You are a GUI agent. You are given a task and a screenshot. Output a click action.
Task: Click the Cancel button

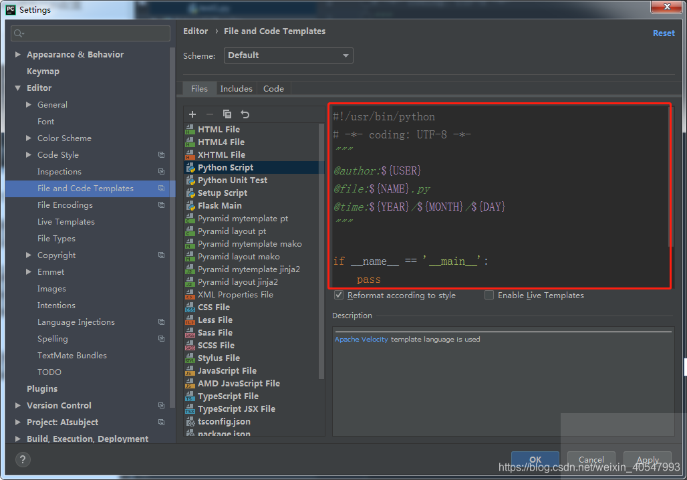[x=591, y=459]
